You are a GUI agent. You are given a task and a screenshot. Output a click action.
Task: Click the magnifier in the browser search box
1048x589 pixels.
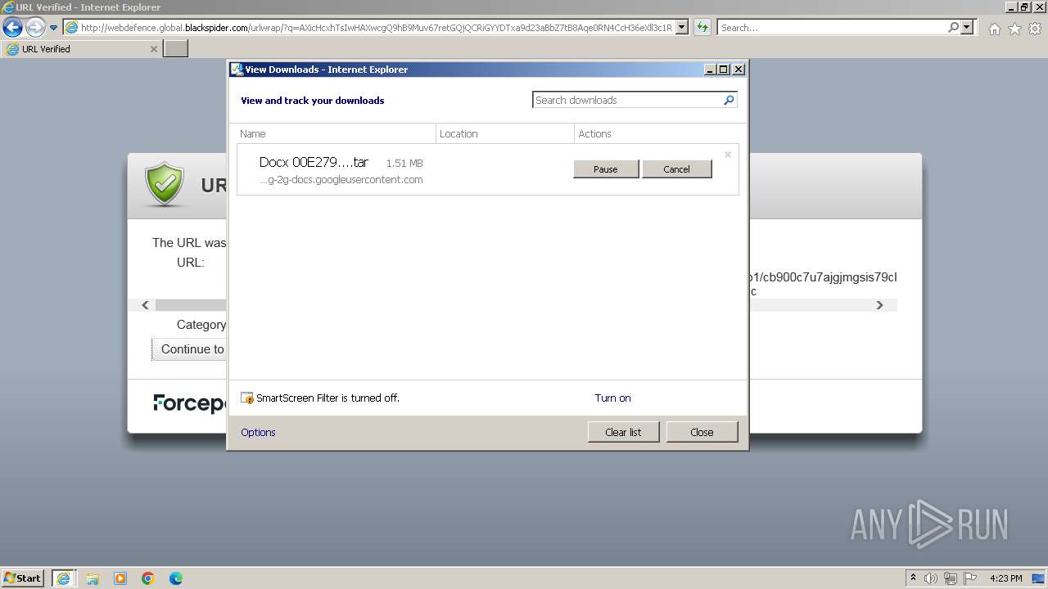tap(953, 27)
